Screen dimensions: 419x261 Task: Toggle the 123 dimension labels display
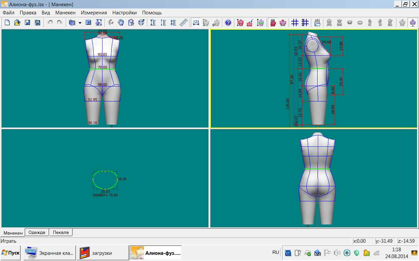(x=196, y=23)
